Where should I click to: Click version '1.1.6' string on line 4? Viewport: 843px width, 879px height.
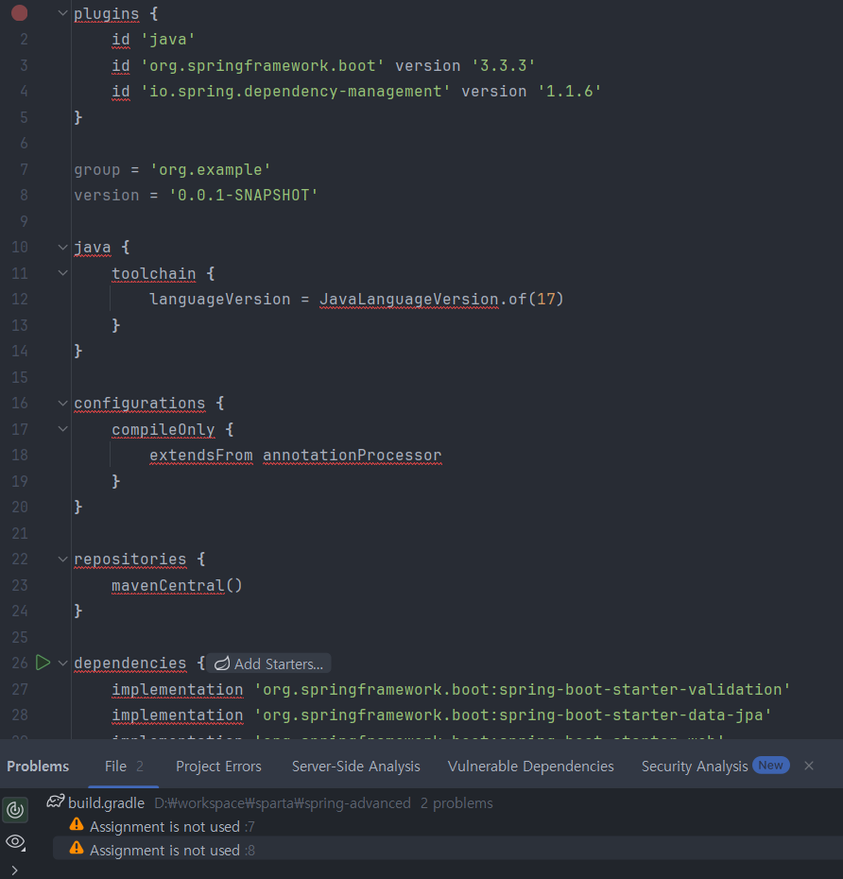tap(570, 92)
